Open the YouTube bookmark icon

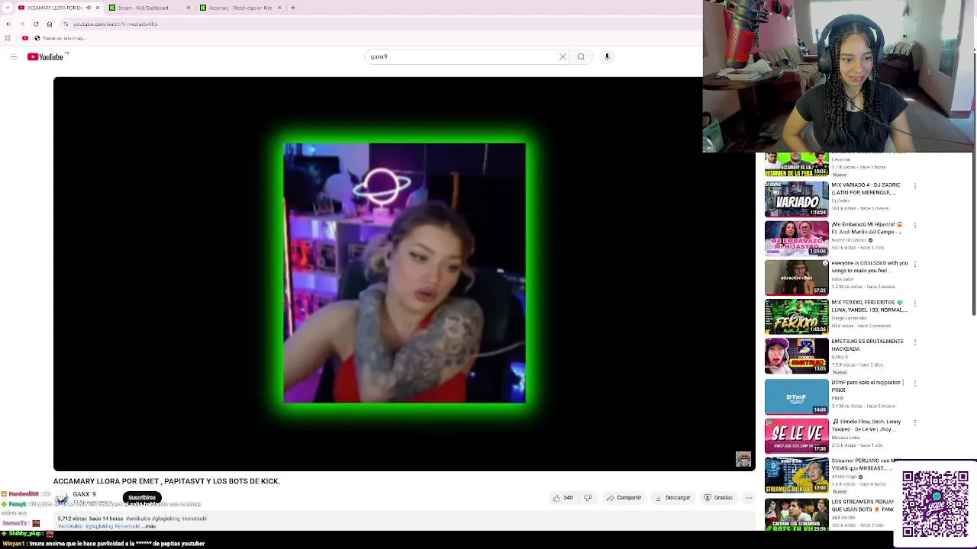click(x=25, y=38)
